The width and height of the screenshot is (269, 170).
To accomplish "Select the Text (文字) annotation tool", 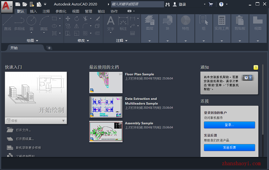I will pos(111,23).
